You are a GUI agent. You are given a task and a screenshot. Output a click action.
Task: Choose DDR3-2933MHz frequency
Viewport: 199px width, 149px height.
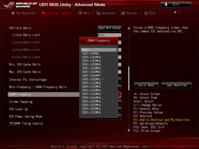(x=91, y=105)
